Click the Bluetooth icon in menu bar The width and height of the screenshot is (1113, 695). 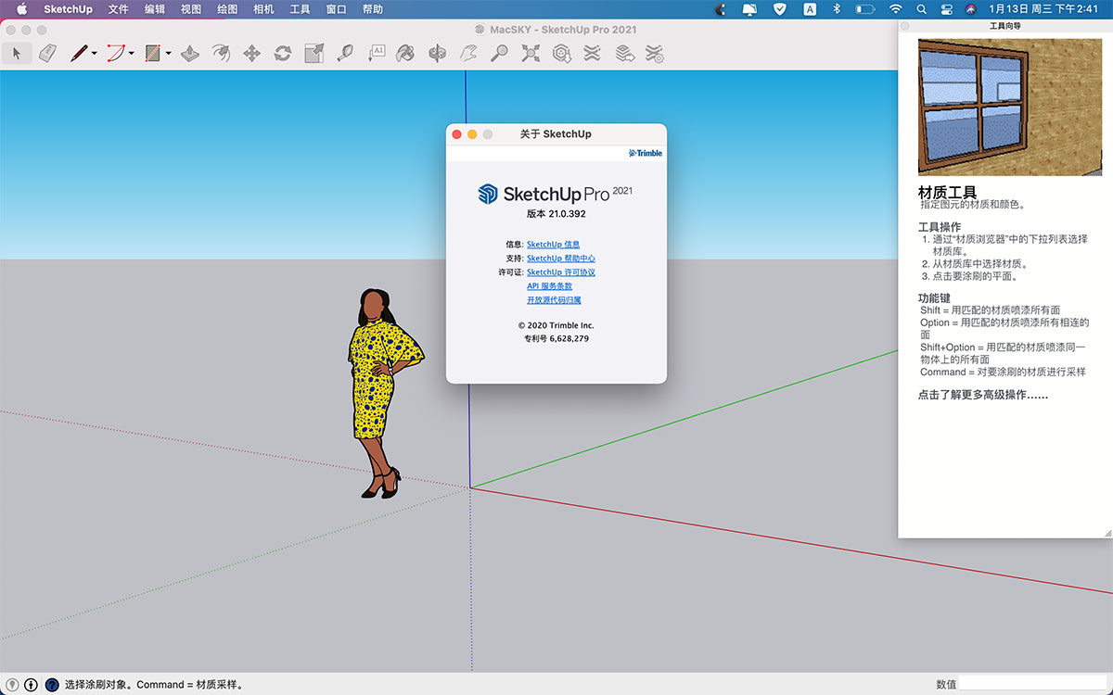pos(836,9)
